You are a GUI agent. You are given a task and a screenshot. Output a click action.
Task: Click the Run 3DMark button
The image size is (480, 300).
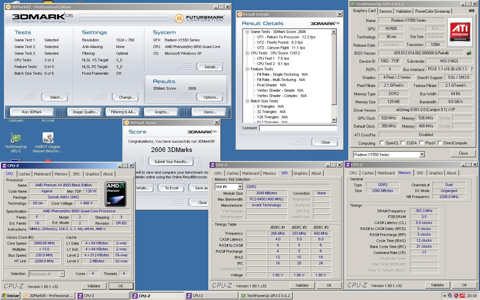(x=32, y=112)
